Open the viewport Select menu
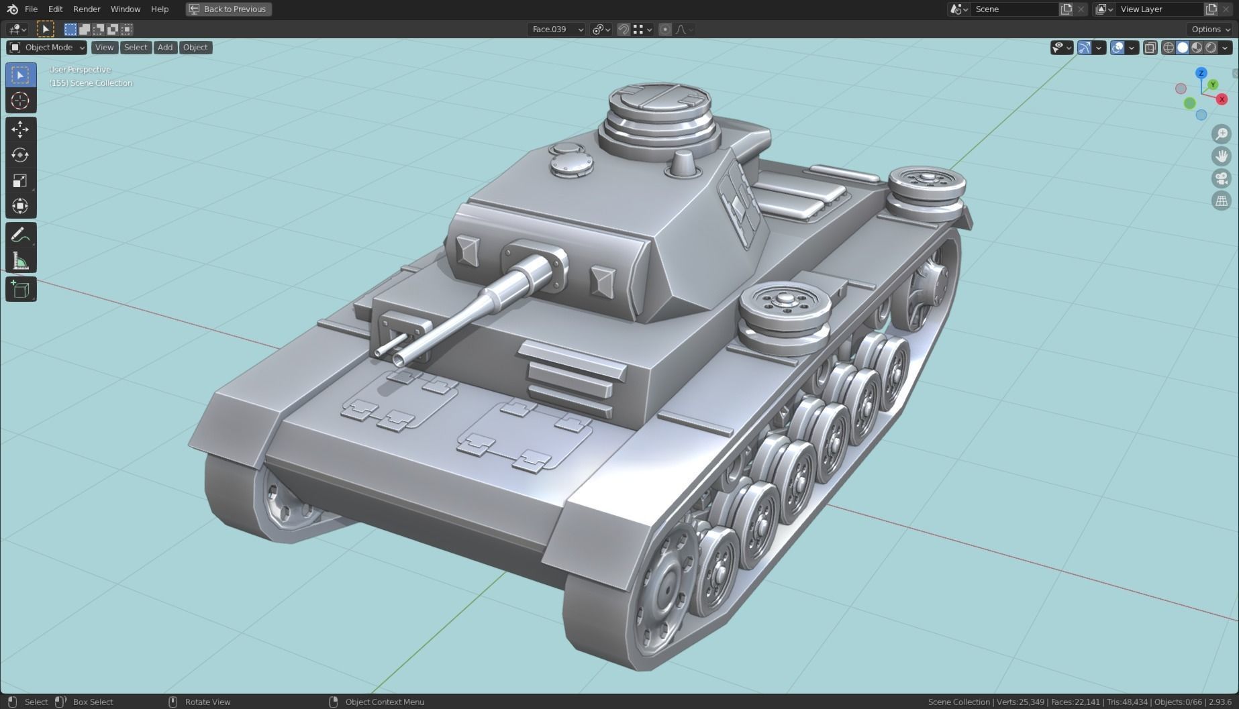This screenshot has height=709, width=1239. [135, 47]
